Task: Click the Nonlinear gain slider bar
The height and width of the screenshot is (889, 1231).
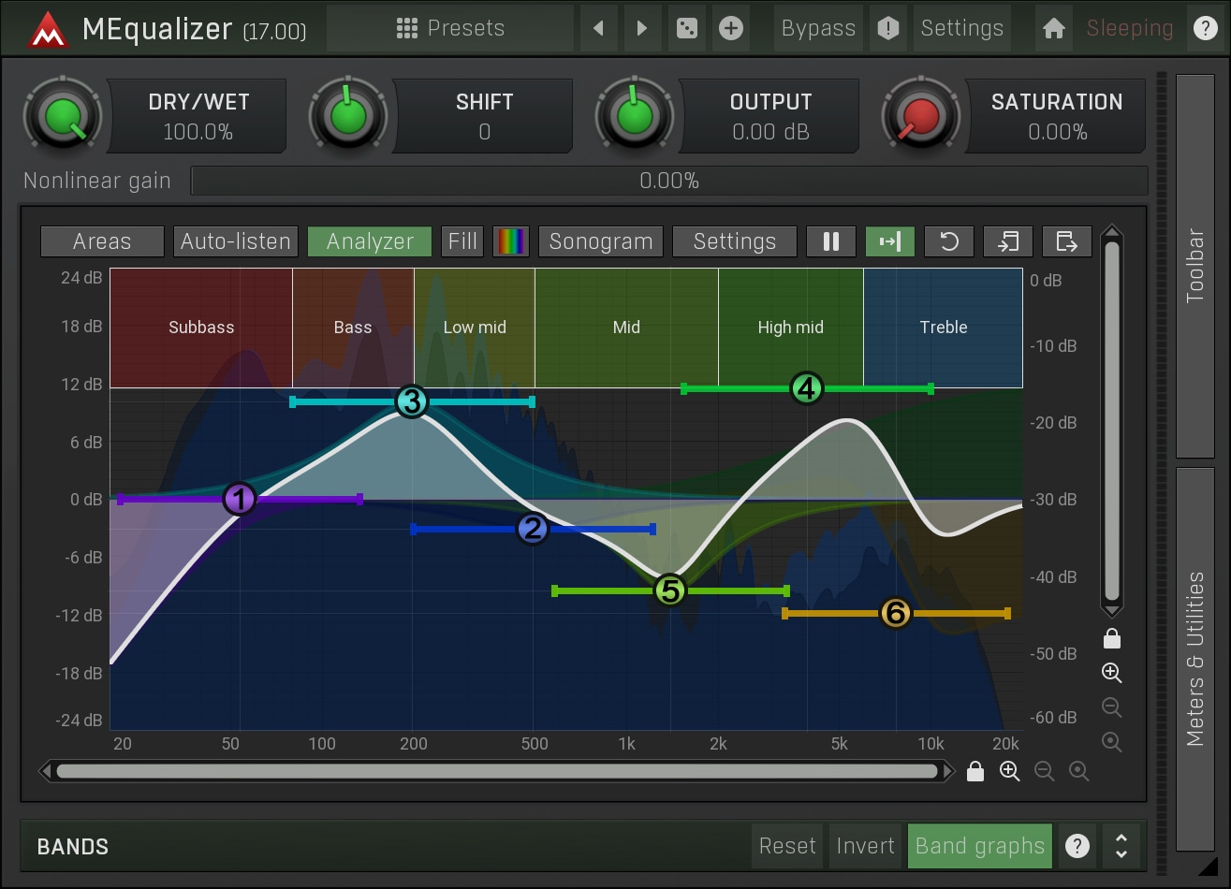Action: tap(668, 181)
